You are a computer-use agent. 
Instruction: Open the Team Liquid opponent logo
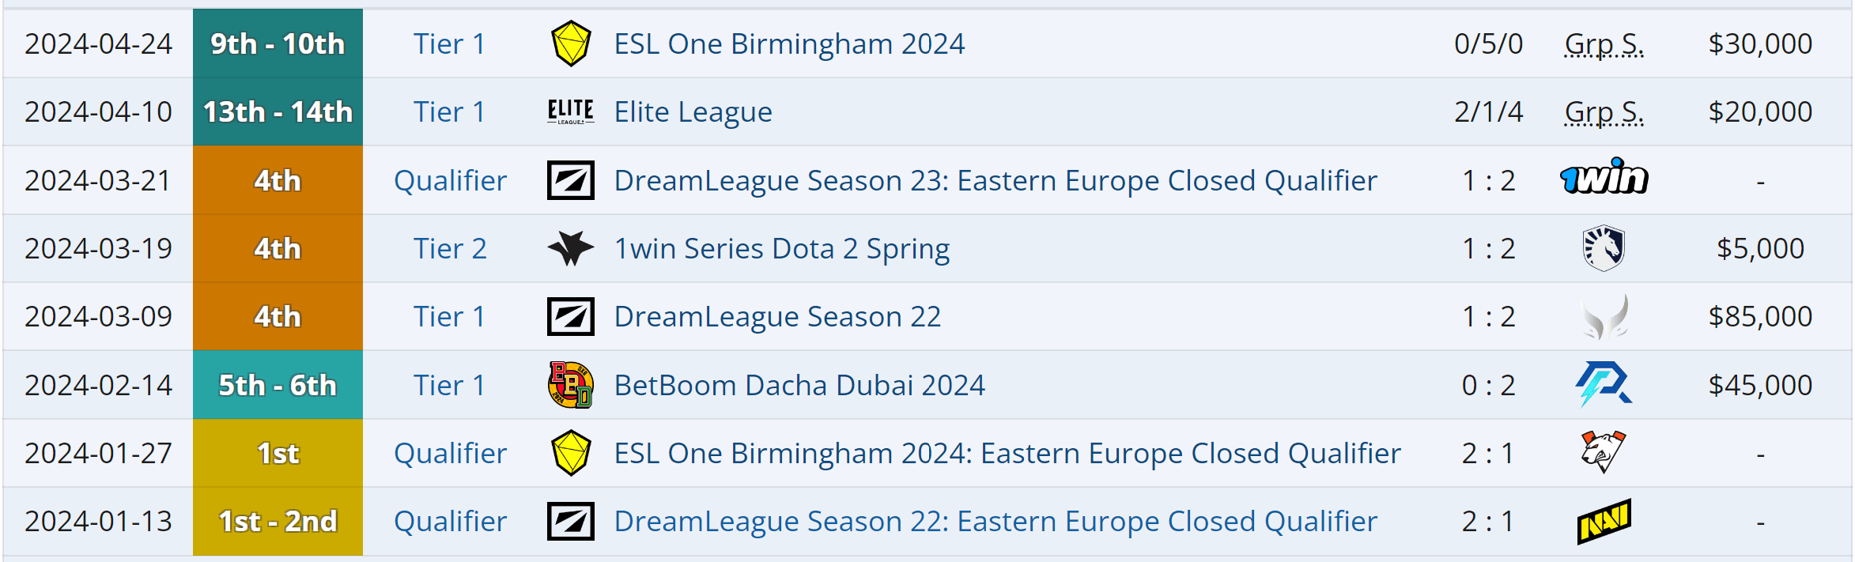1600,248
